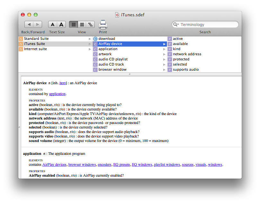Open the EQ presets link
260x204 pixels.
pyautogui.click(x=122, y=164)
